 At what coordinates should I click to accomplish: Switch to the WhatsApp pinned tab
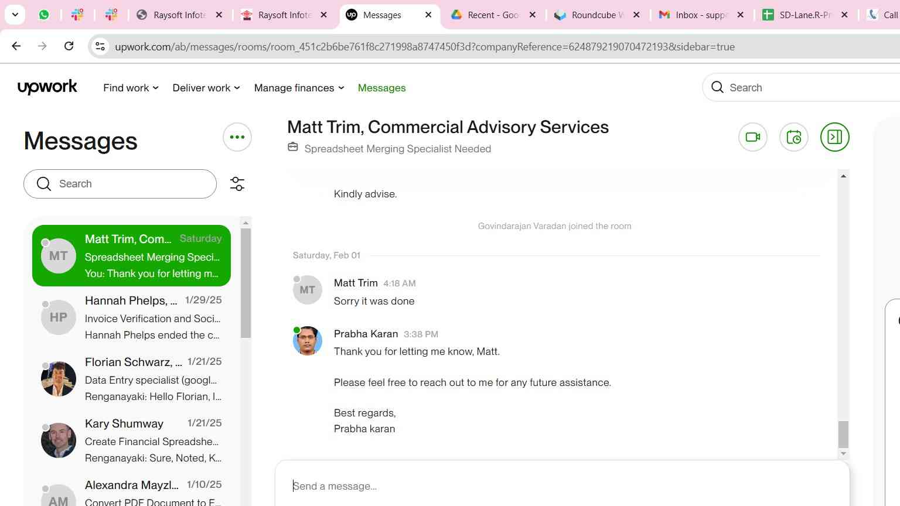[x=44, y=15]
